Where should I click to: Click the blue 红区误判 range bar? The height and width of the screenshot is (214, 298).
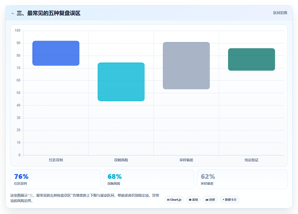[56, 53]
